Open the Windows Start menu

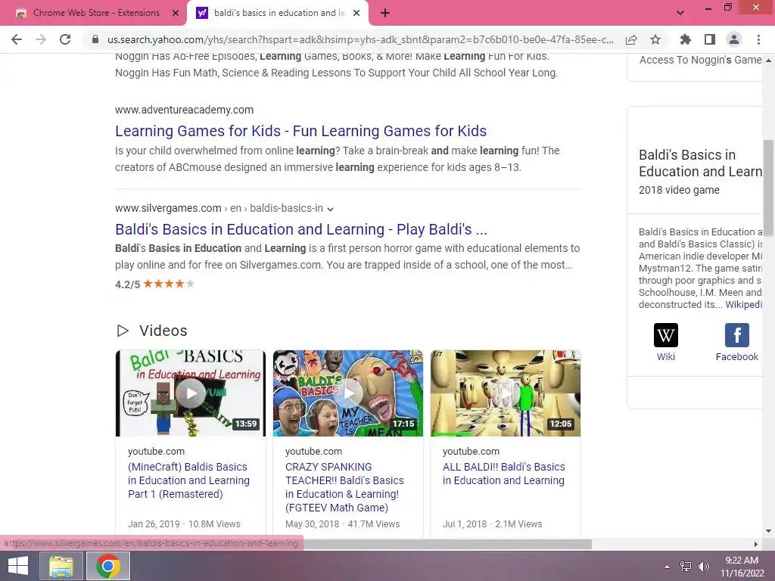[x=18, y=566]
